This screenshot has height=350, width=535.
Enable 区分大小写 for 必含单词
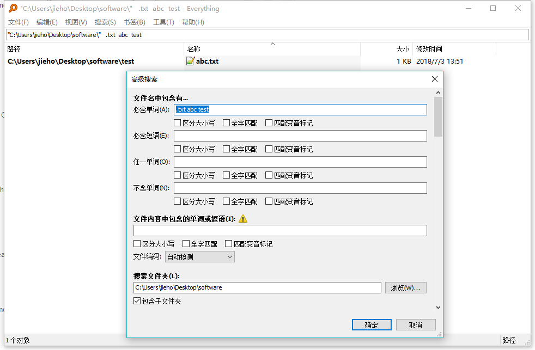tap(177, 122)
